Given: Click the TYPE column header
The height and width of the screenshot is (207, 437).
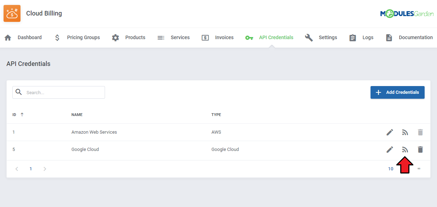Looking at the screenshot, I should (x=216, y=115).
